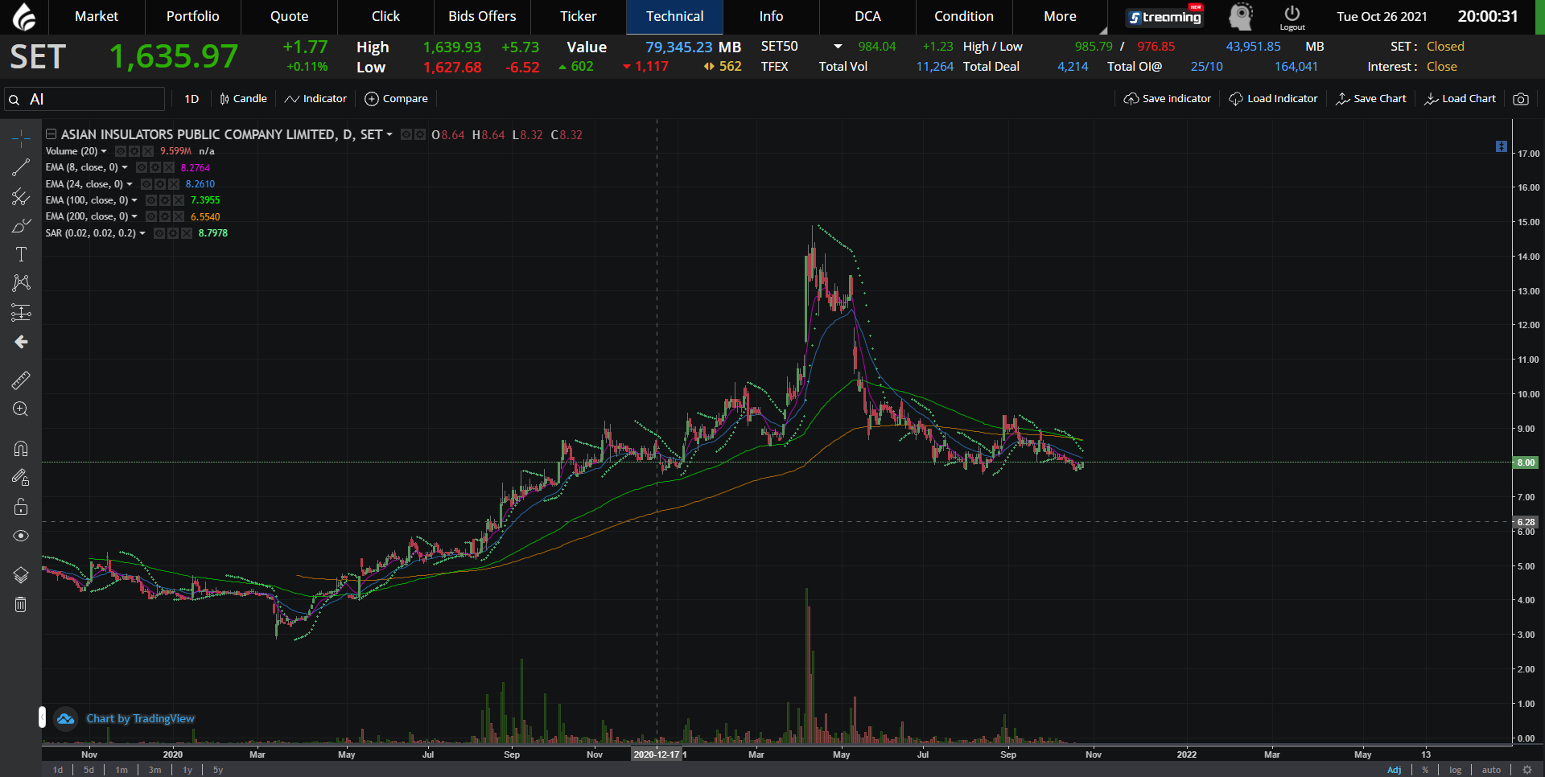Take chart snapshot with camera icon
The image size is (1545, 777).
point(1521,99)
